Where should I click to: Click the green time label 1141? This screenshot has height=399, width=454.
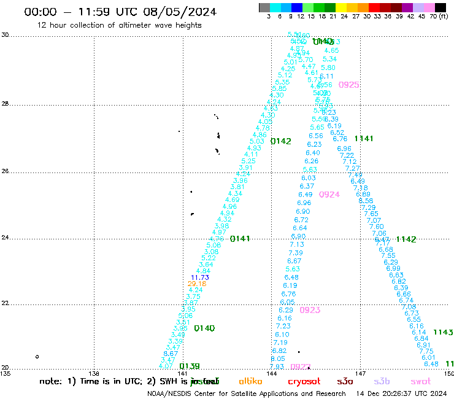coord(364,139)
